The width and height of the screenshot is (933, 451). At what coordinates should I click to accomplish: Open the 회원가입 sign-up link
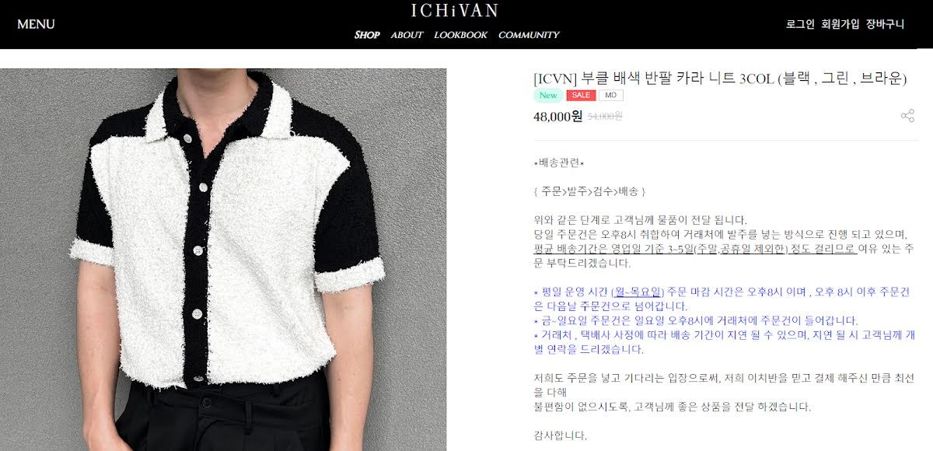point(840,24)
